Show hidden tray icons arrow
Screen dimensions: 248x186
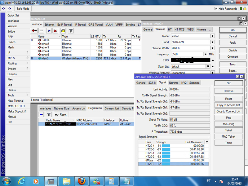point(215,181)
